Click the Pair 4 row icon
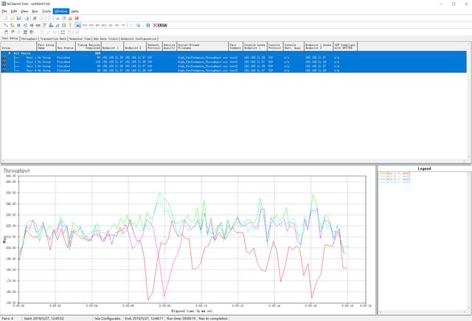The image size is (472, 321). pos(5,69)
